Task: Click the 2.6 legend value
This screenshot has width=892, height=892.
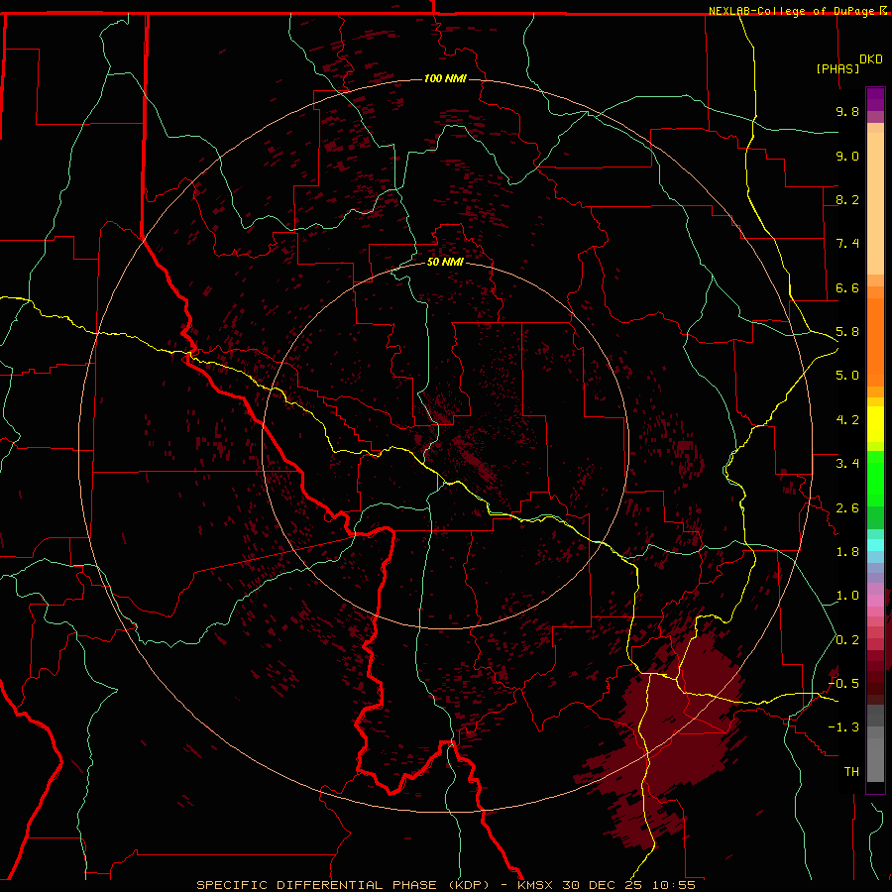Action: pyautogui.click(x=847, y=508)
